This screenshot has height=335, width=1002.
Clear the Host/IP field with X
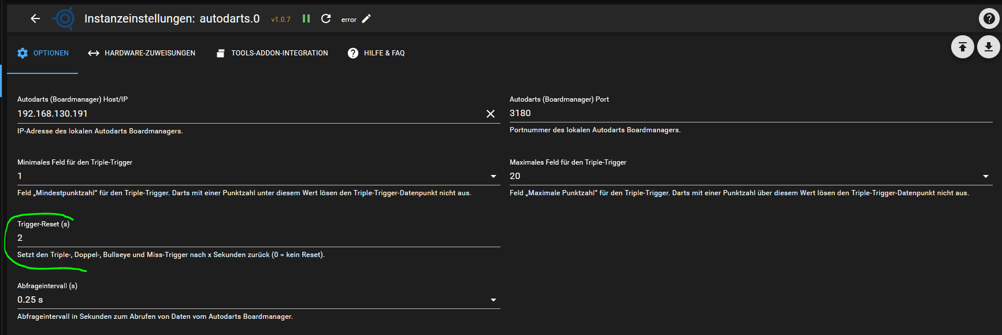click(490, 114)
